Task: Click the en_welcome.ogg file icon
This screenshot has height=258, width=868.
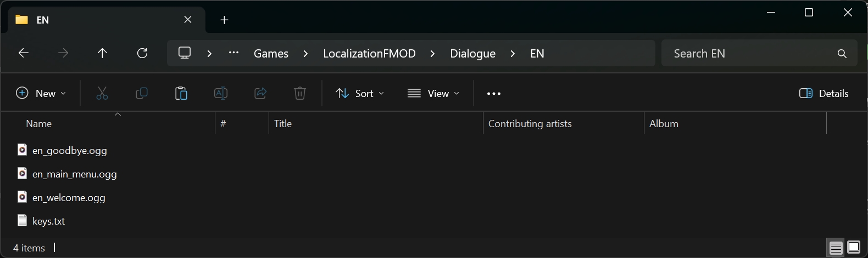Action: pos(22,197)
